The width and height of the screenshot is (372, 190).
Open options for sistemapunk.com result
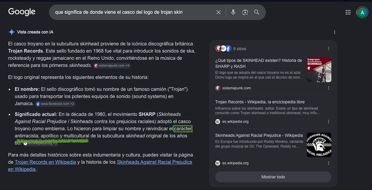click(329, 88)
